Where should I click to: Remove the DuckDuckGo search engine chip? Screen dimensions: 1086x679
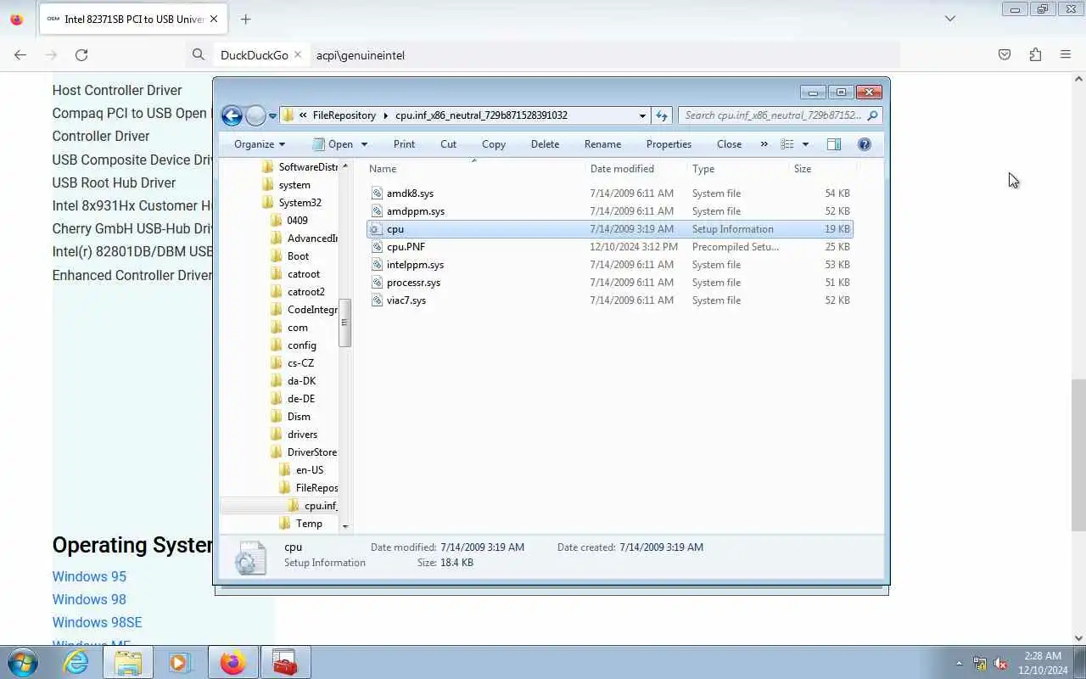(298, 55)
